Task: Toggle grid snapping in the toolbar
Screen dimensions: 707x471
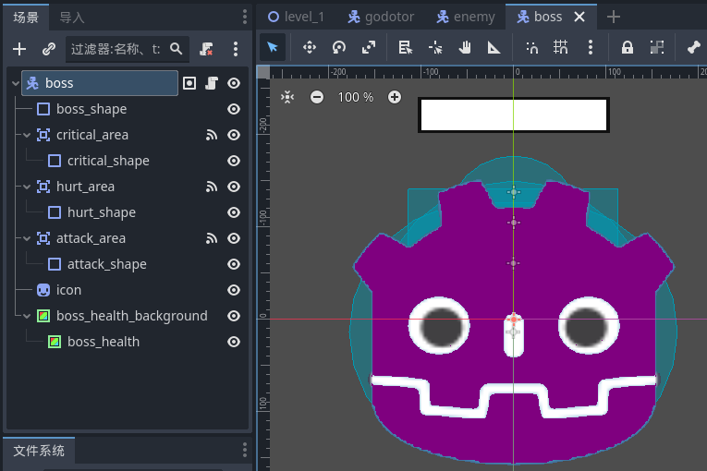Action: (x=560, y=47)
